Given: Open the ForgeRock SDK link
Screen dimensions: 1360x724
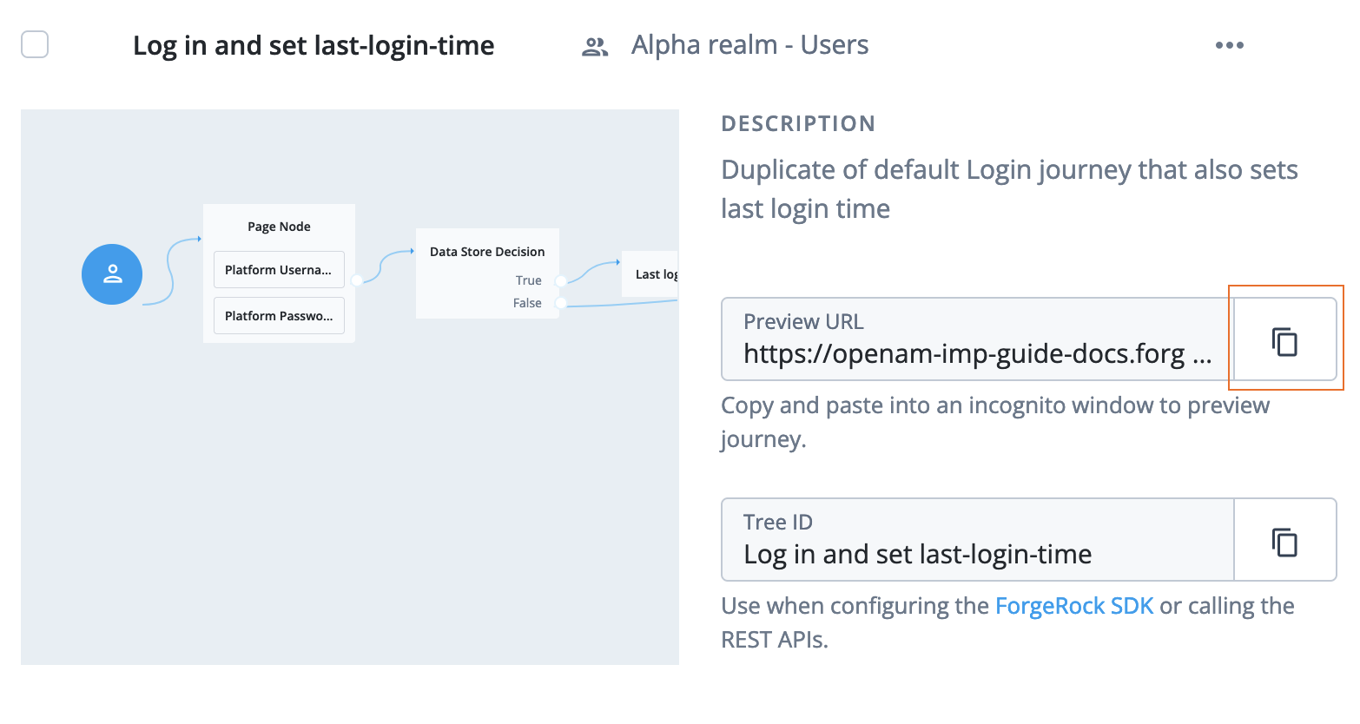Looking at the screenshot, I should (x=1074, y=605).
